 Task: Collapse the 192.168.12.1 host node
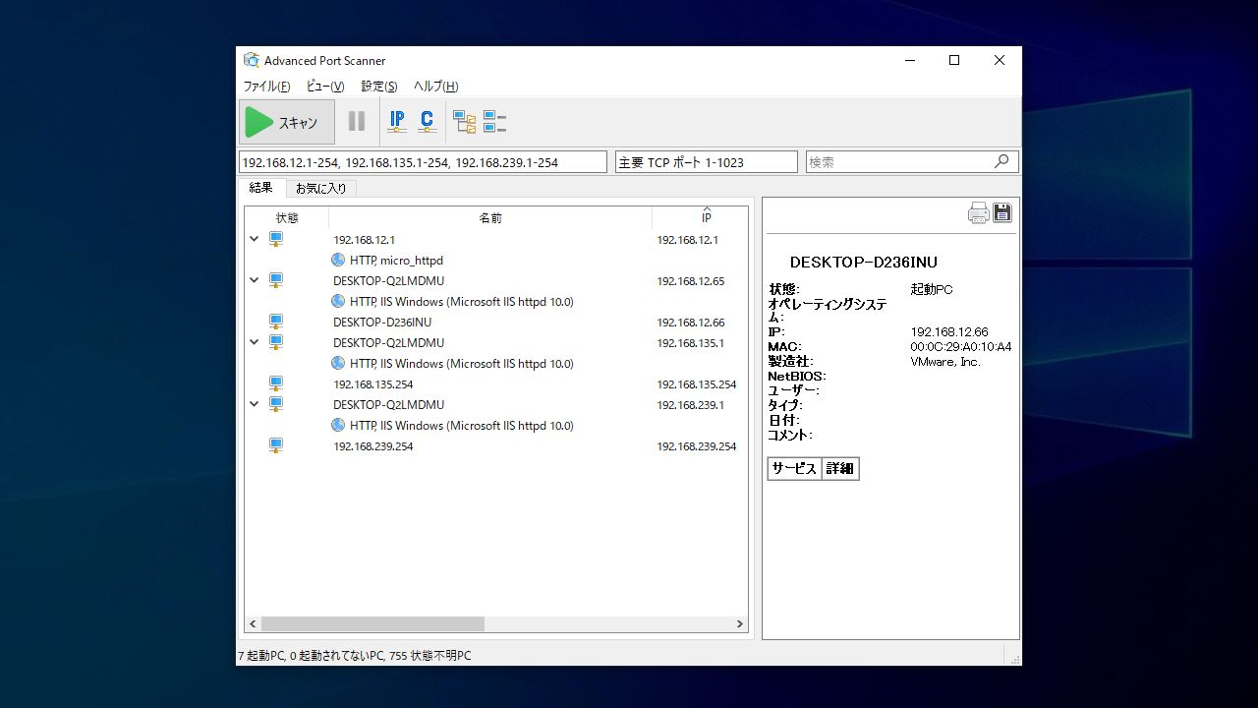click(254, 239)
